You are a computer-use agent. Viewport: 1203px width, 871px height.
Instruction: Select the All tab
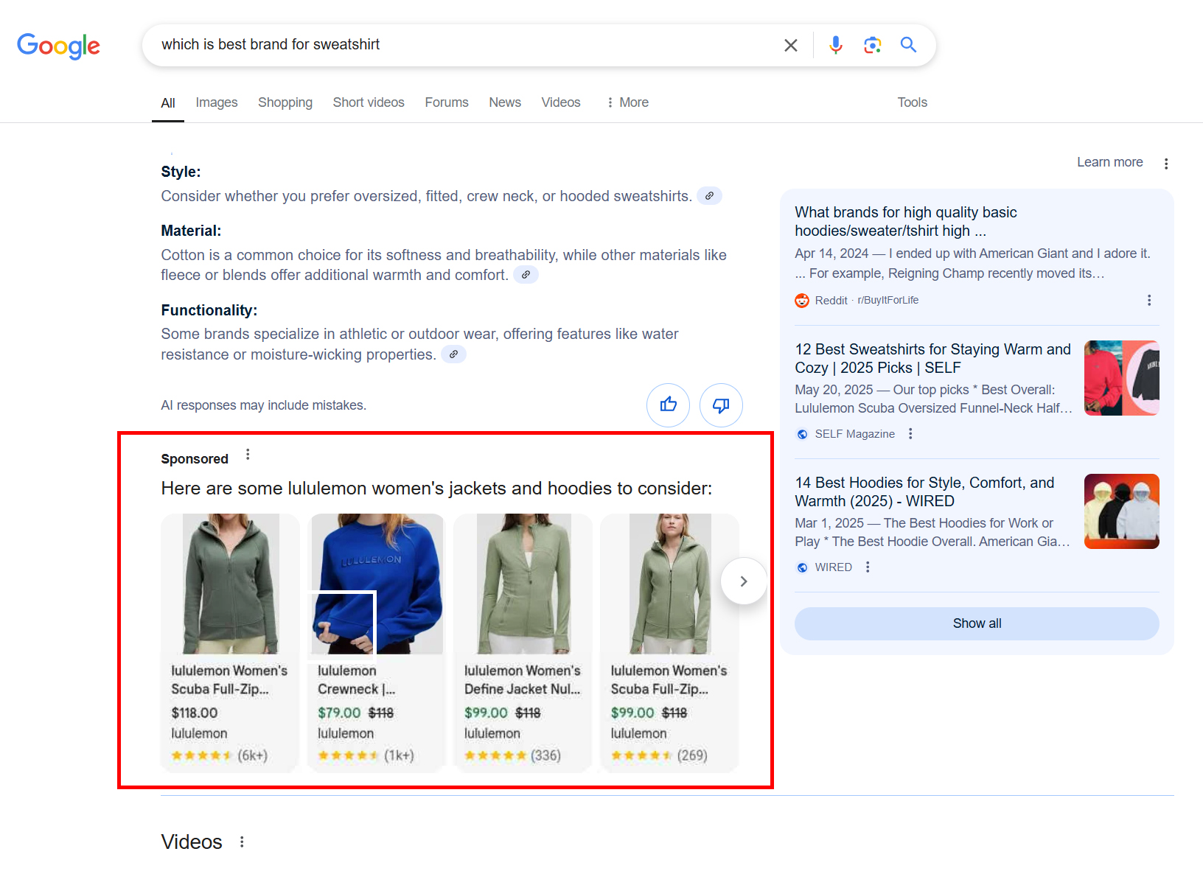click(x=168, y=103)
